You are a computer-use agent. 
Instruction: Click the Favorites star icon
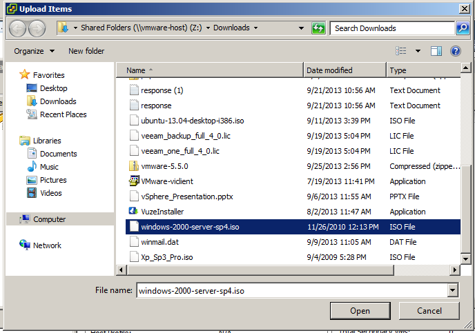pyautogui.click(x=25, y=74)
